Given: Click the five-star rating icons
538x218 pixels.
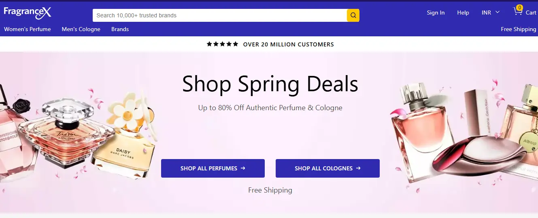Looking at the screenshot, I should click(x=222, y=44).
